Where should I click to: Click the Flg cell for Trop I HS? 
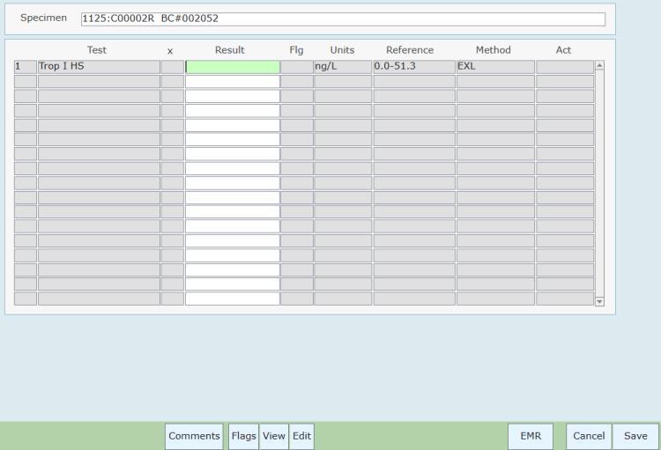(x=296, y=66)
